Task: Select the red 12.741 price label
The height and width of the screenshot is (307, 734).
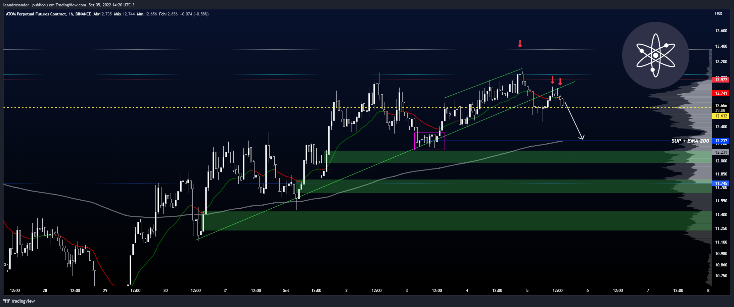Action: [721, 93]
